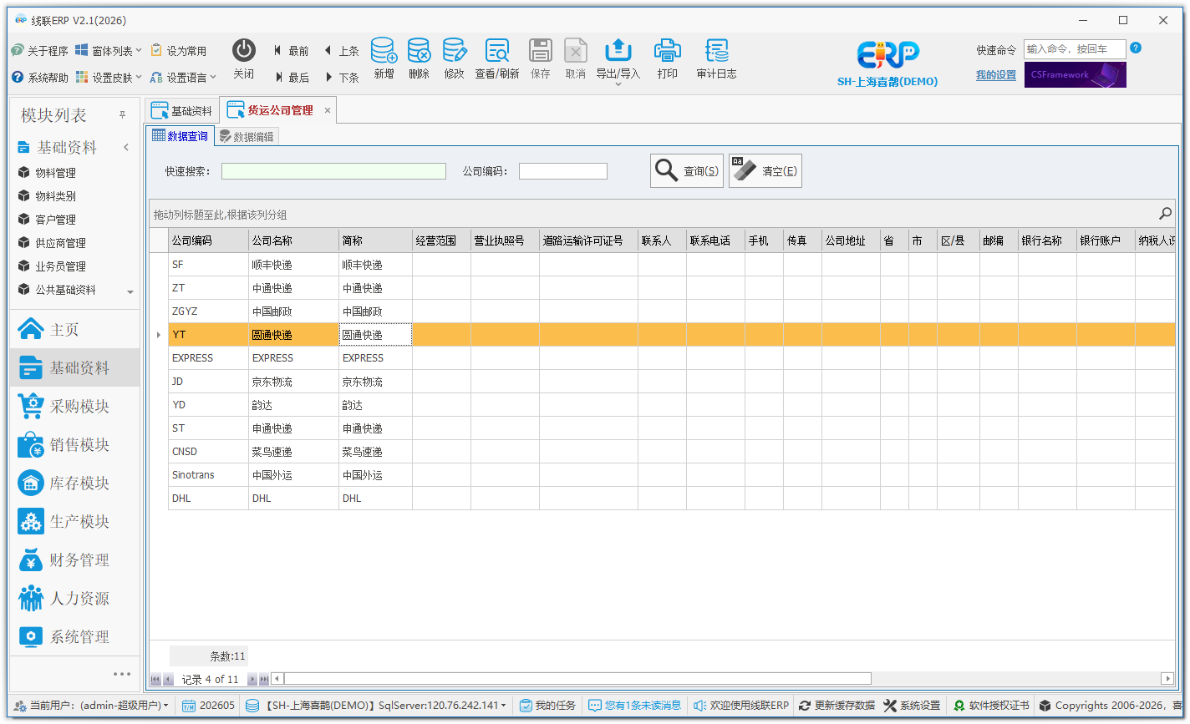Open 关于程序 about item
Screen dimensions: 1190x724
coord(40,51)
